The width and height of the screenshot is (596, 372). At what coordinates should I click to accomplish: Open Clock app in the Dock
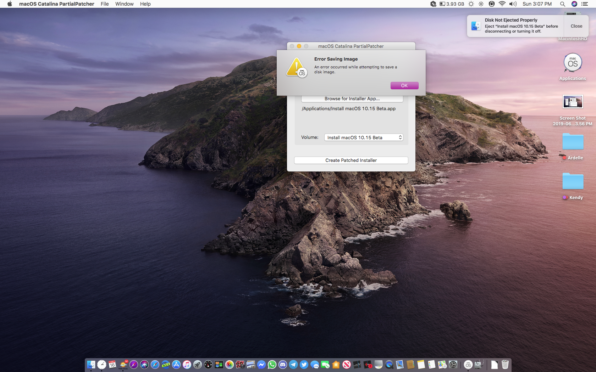click(102, 365)
